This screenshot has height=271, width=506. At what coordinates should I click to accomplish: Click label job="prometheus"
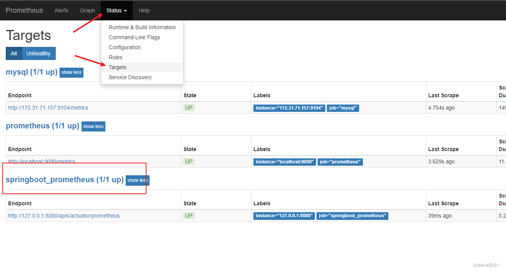(x=340, y=162)
